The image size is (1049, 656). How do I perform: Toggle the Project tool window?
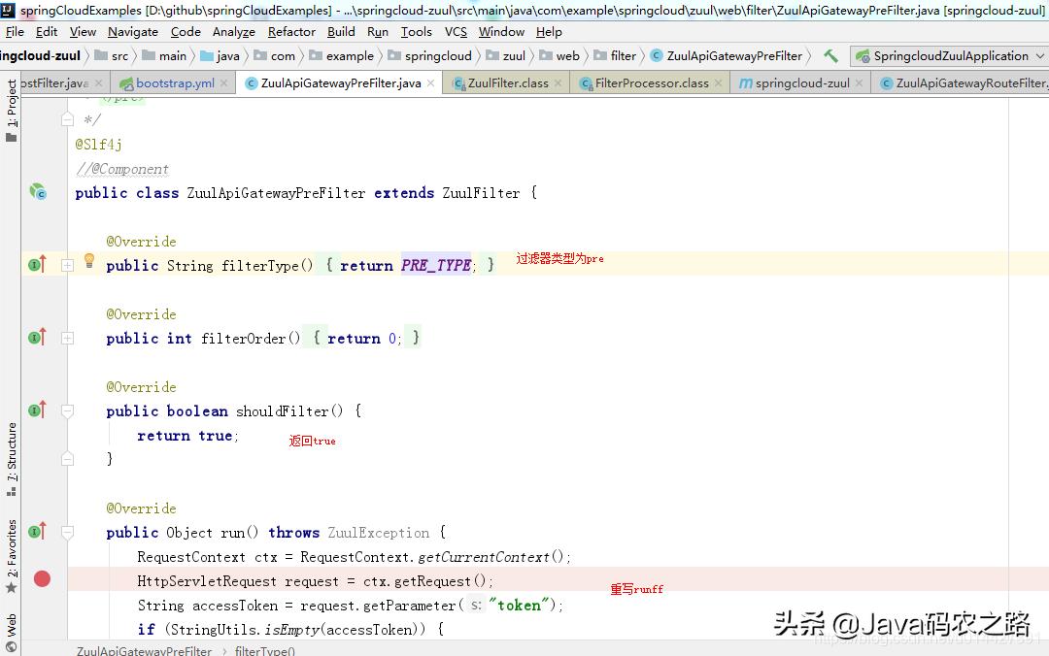click(10, 101)
